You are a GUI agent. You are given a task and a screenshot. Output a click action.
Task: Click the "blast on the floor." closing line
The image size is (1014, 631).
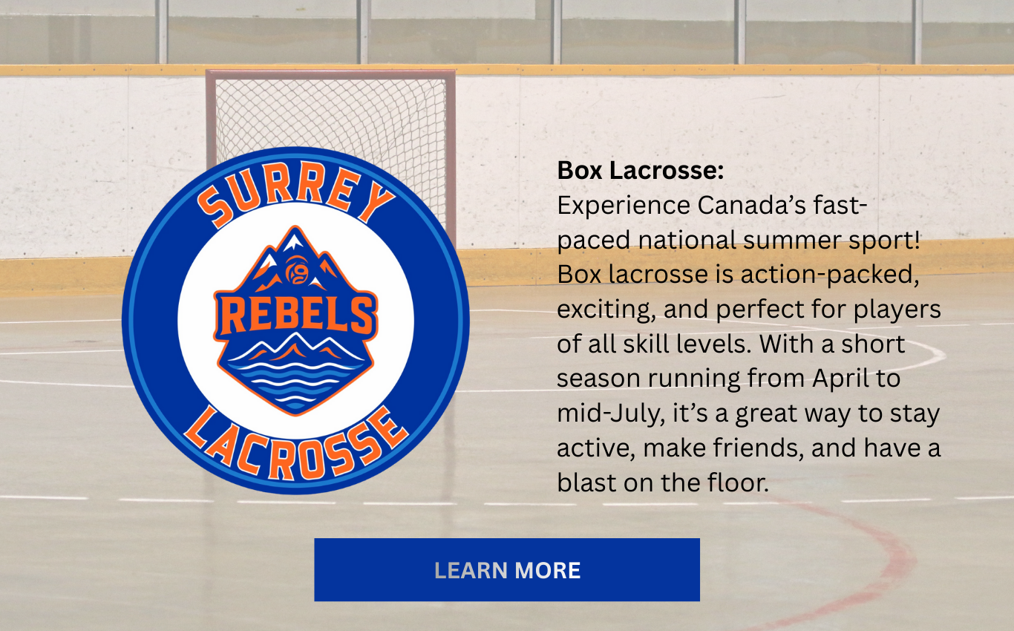click(x=662, y=483)
